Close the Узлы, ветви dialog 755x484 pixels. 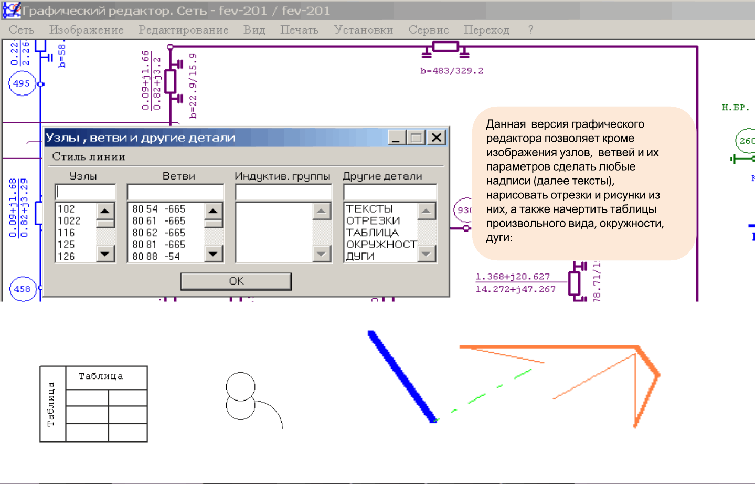[x=437, y=138]
